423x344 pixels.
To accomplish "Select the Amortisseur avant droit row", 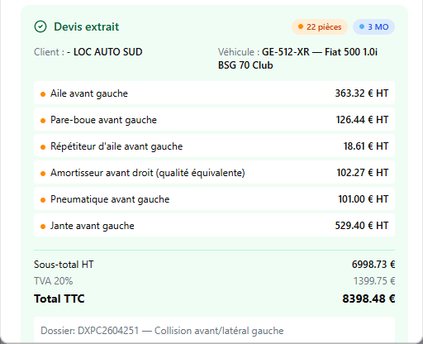I will click(x=214, y=173).
